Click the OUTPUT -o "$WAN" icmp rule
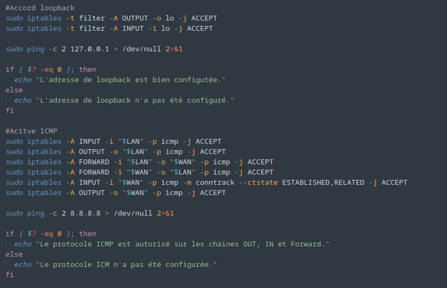This screenshot has height=288, width=447. [x=116, y=193]
